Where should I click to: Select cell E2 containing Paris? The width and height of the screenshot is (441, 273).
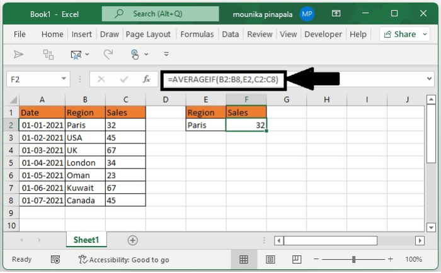point(206,125)
